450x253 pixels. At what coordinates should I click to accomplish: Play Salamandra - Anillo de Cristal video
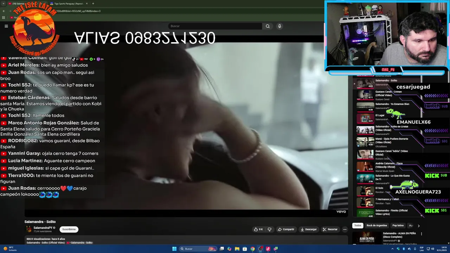pyautogui.click(x=387, y=130)
